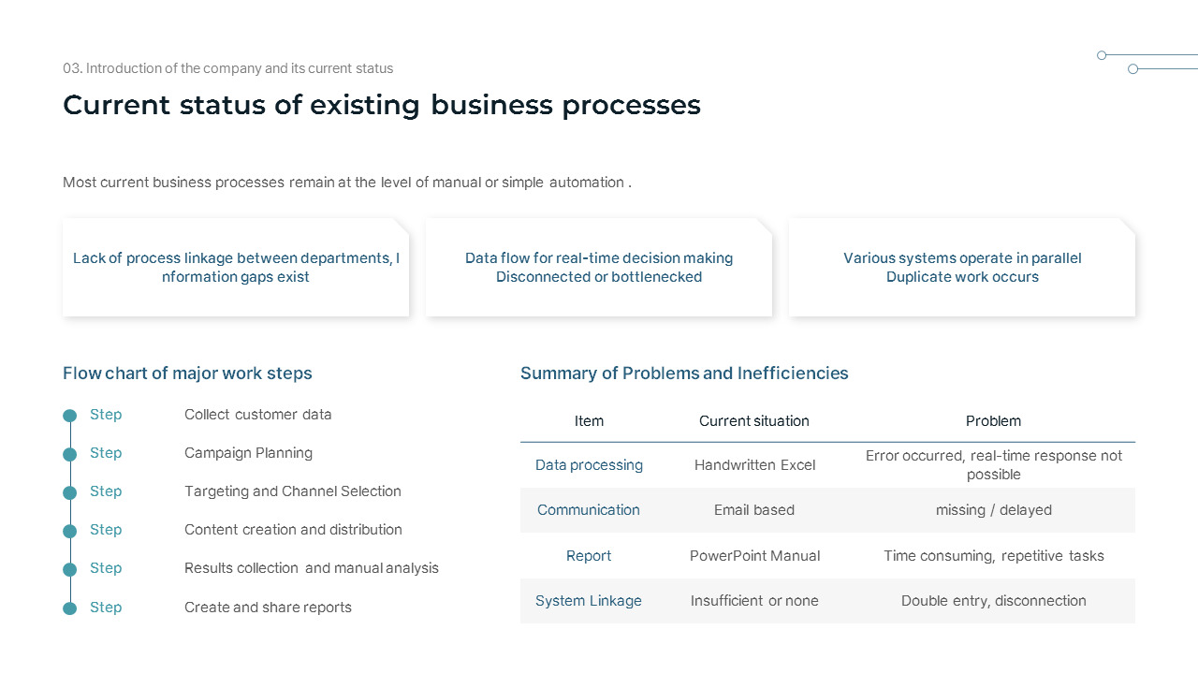
Task: Click the bullet dot beside Collect customer data
Action: [69, 416]
